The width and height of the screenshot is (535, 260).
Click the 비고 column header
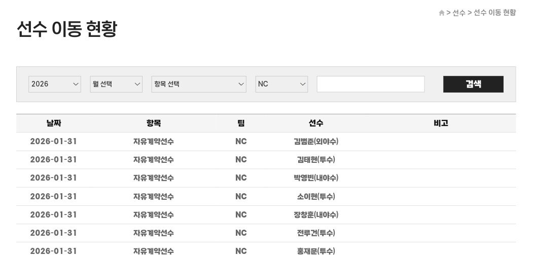[441, 123]
